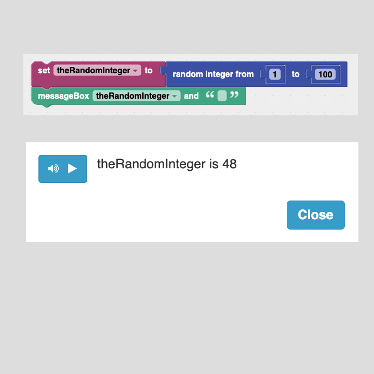
Task: Edit the maximum value field showing 100
Action: click(325, 74)
